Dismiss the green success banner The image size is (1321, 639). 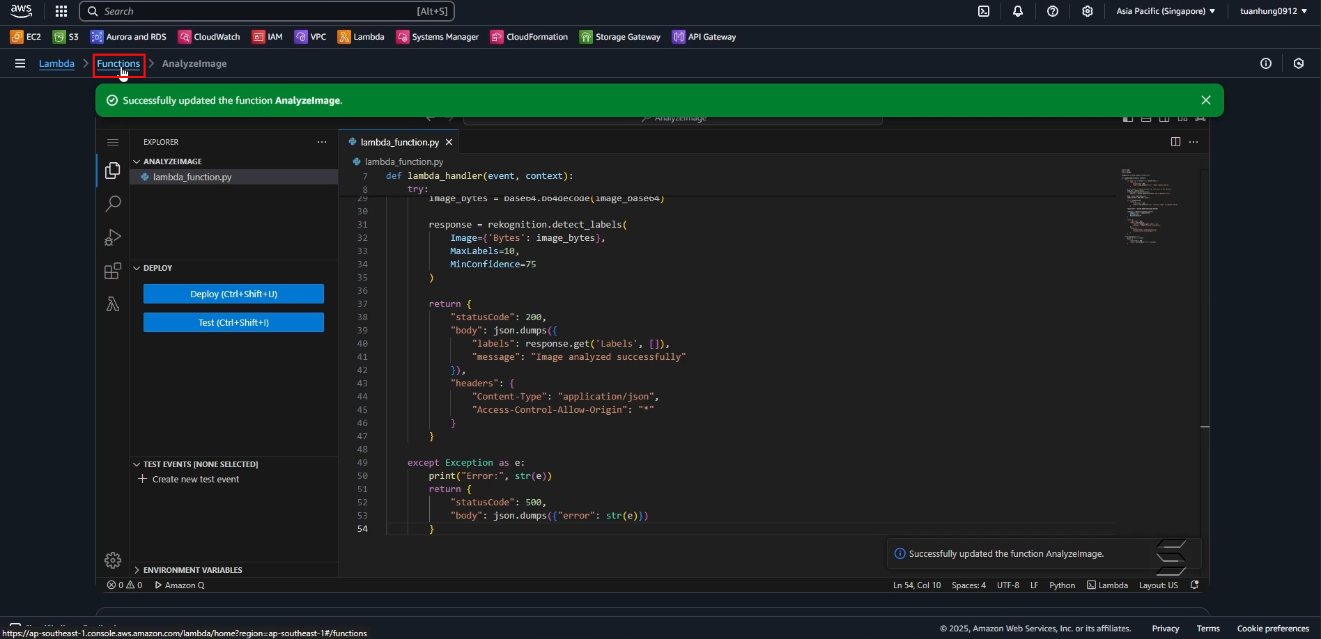click(x=1206, y=100)
